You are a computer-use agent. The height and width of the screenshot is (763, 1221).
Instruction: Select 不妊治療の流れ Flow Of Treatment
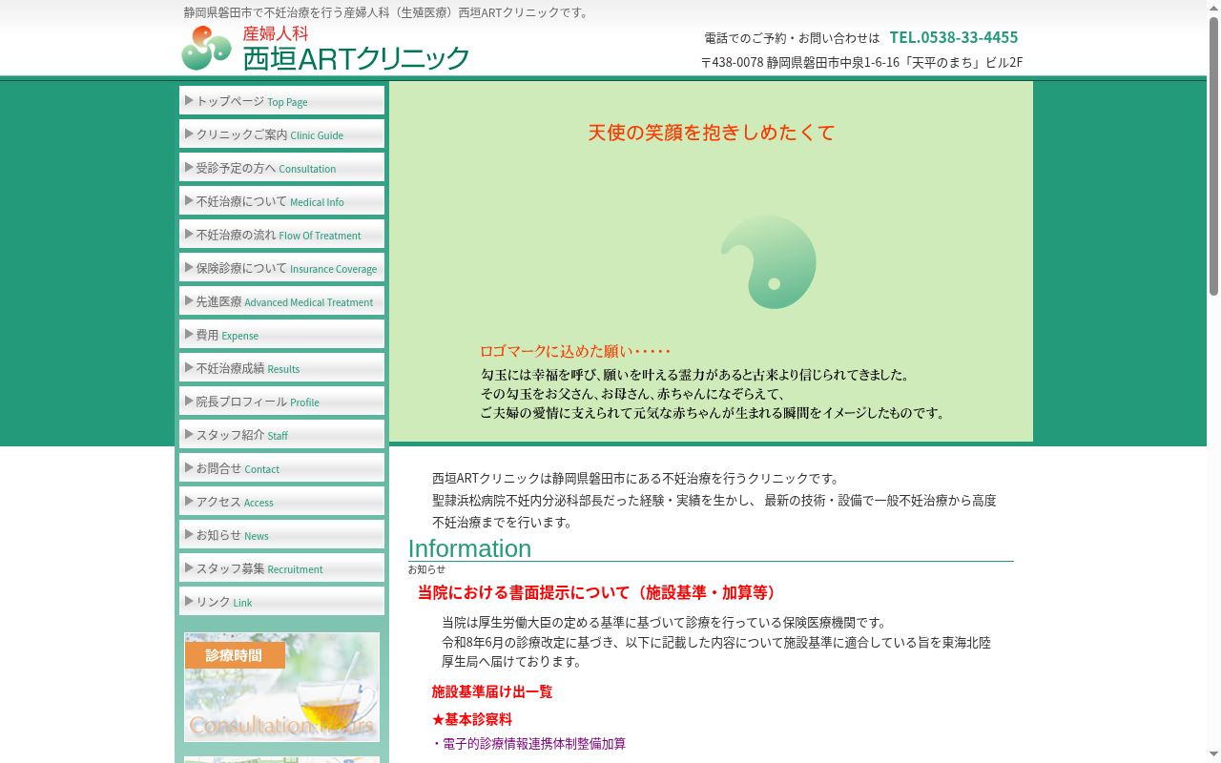click(281, 234)
